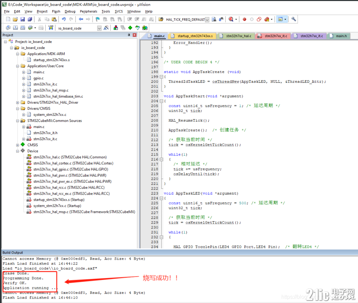Expand the Drivers/STM32H7xx_HAL_Driver folder

18,103
